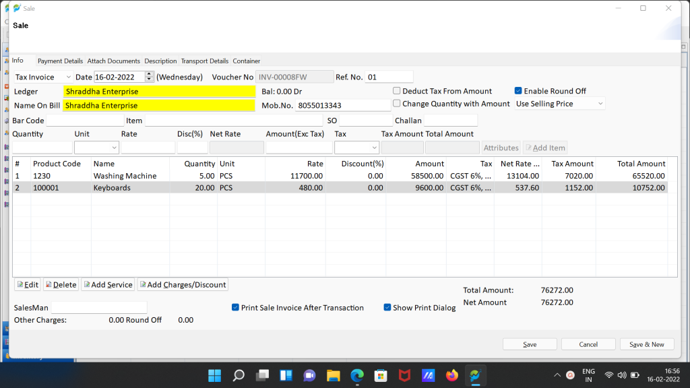690x388 pixels.
Task: Click the Mob.No. field
Action: click(343, 106)
